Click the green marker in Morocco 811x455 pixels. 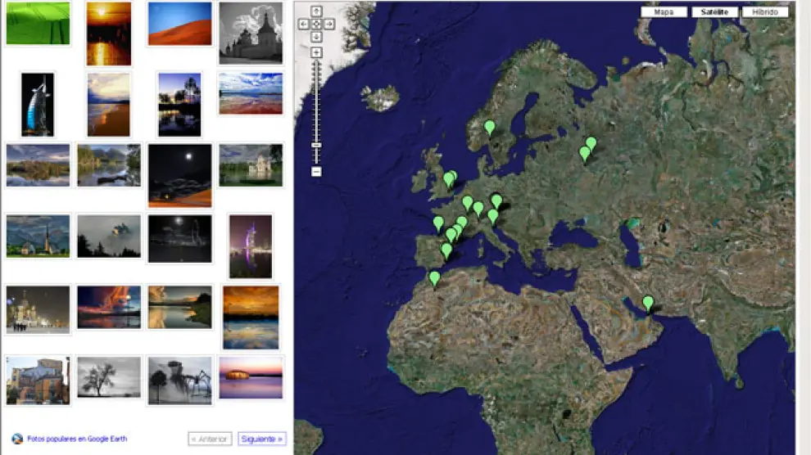coord(434,279)
